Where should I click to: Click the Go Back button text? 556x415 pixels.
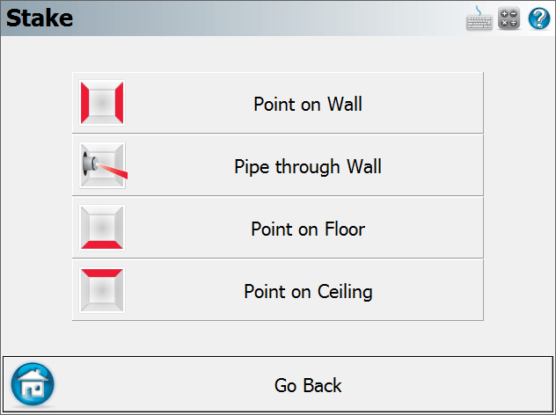pyautogui.click(x=308, y=385)
